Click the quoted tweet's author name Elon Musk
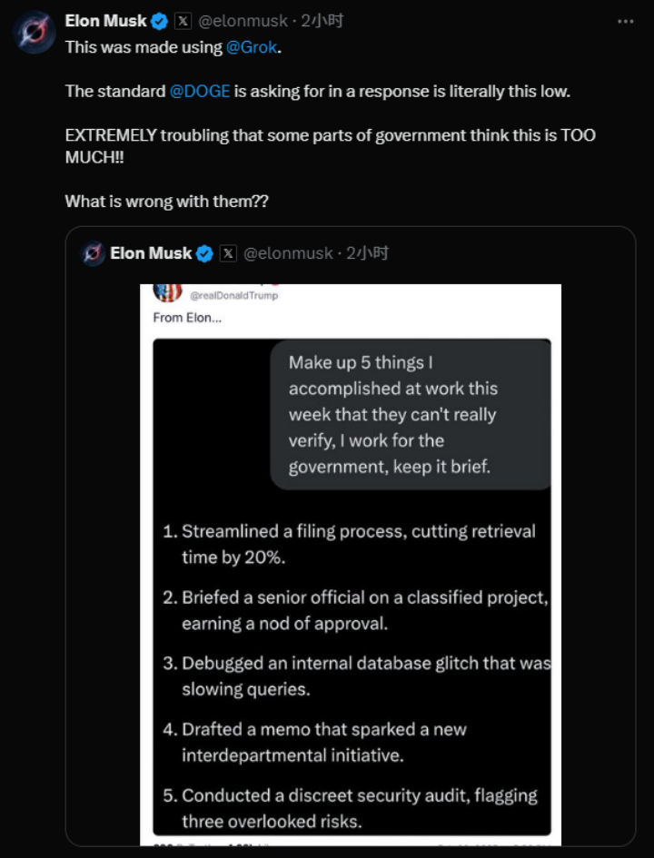654x858 pixels. (151, 253)
